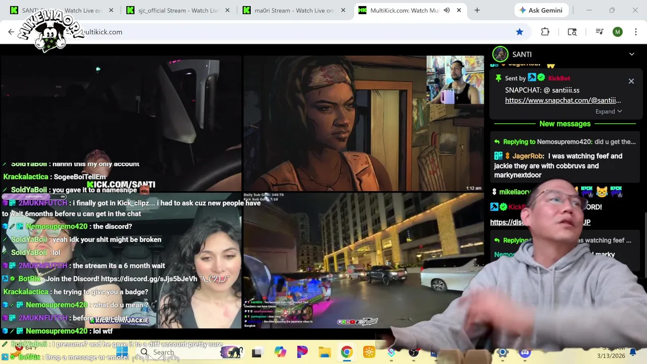
Task: Close the ma0ri Stream tab
Action: click(x=344, y=10)
